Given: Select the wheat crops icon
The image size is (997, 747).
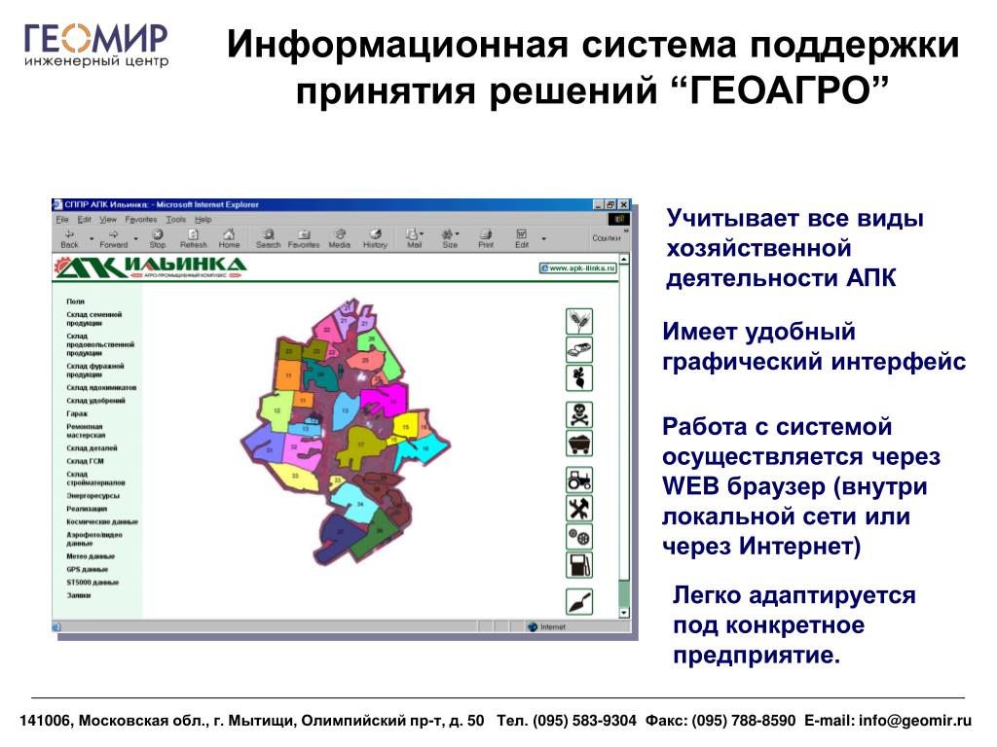Looking at the screenshot, I should click(x=579, y=321).
